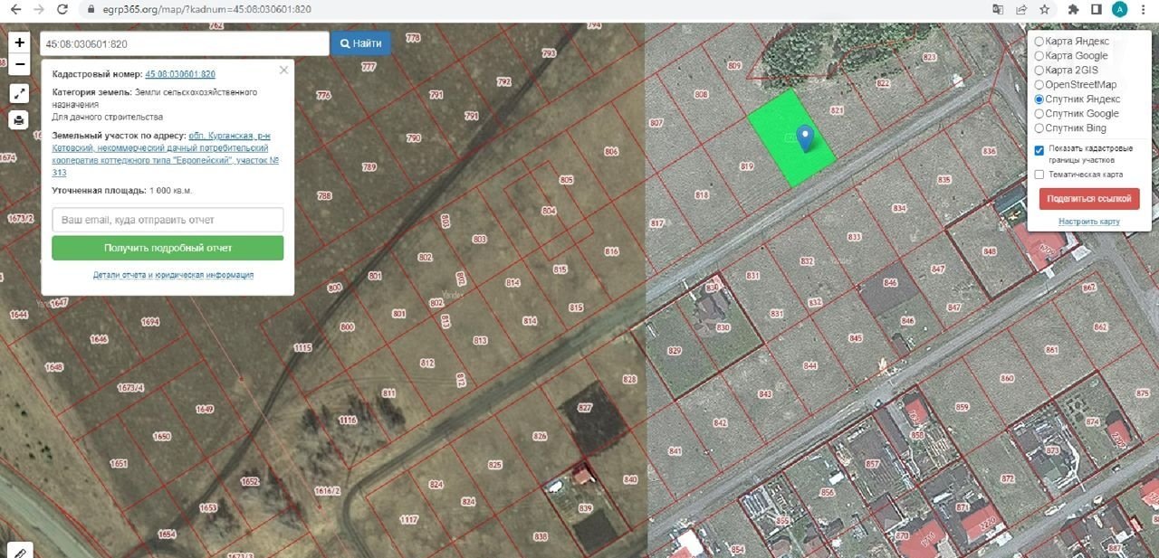Click parcel label 1115 on the map
The height and width of the screenshot is (558, 1159).
click(302, 347)
